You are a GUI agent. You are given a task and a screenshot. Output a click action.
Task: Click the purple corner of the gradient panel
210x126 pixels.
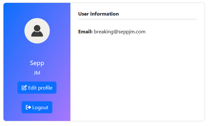tap(66, 116)
